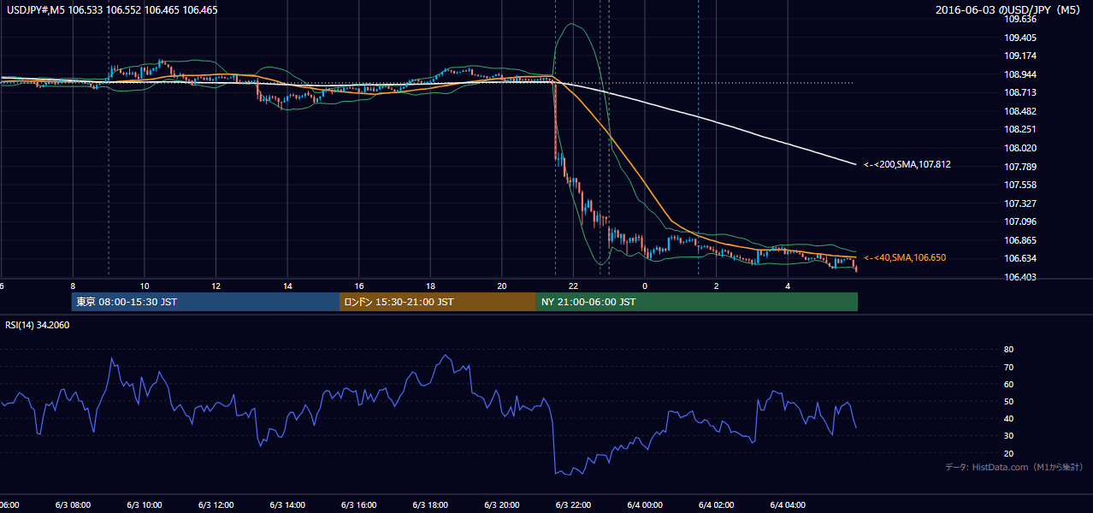The width and height of the screenshot is (1093, 513).
Task: Click price axis value 108.944
Action: [1020, 74]
